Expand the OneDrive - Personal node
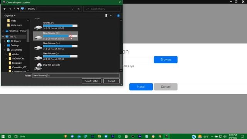The width and height of the screenshot is (247, 139). [x=3, y=31]
